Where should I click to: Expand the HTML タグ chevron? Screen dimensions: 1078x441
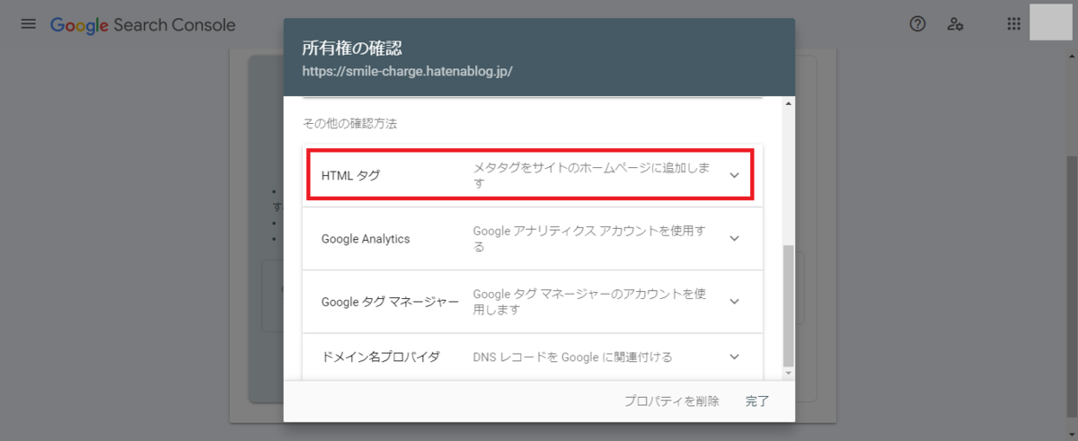point(735,175)
